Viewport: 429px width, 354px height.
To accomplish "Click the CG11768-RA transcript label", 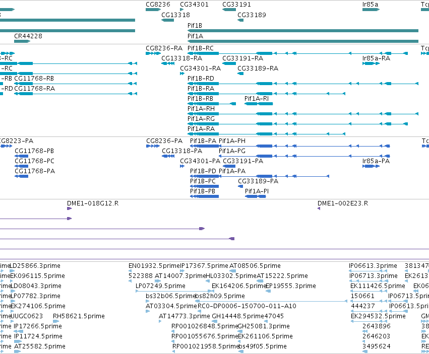I will [x=34, y=88].
